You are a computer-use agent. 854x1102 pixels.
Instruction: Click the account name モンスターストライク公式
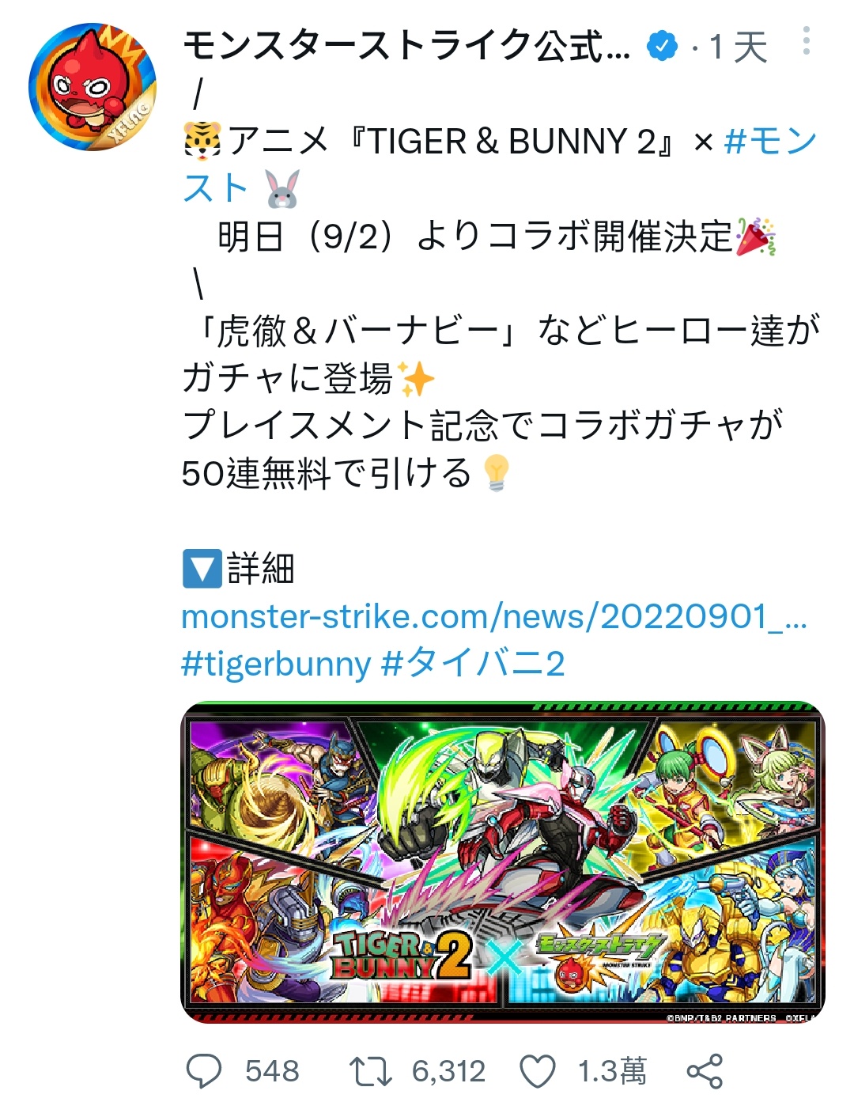coord(406,46)
